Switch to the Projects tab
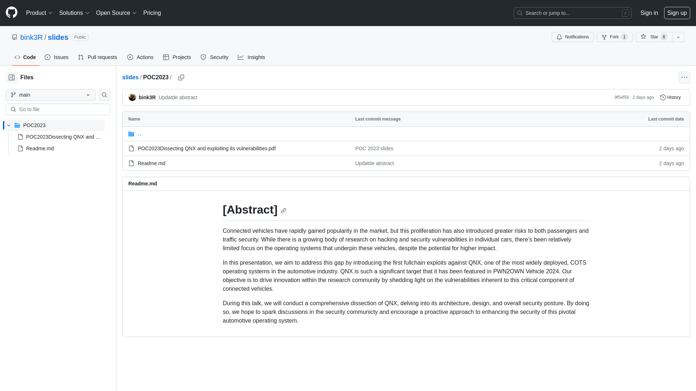Image resolution: width=696 pixels, height=391 pixels. click(x=177, y=57)
